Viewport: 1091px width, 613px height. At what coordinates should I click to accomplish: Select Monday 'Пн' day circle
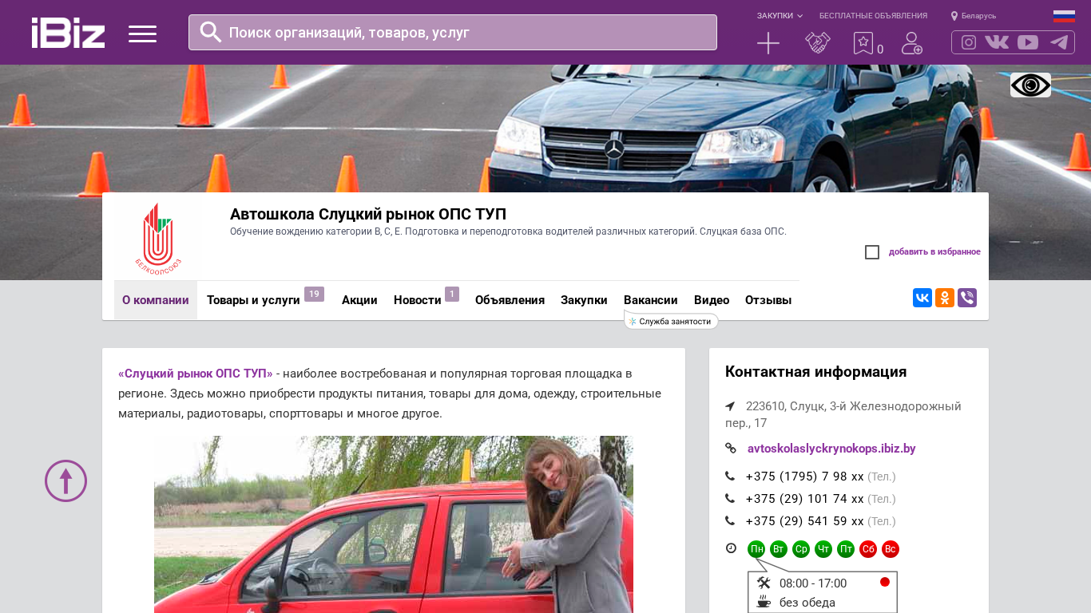click(x=756, y=549)
